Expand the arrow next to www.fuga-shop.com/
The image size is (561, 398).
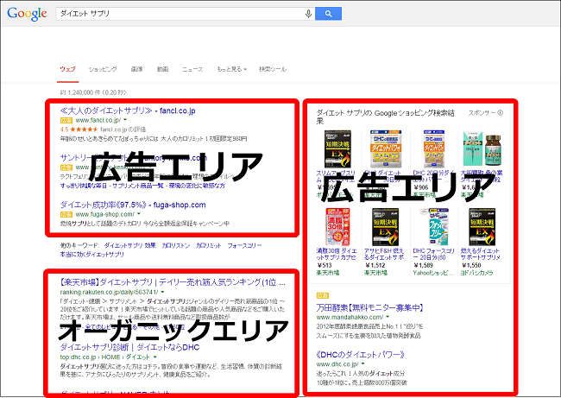[139, 214]
